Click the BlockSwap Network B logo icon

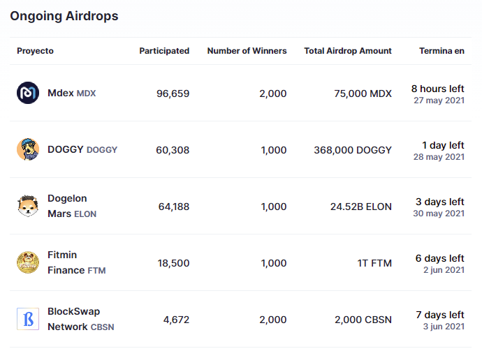click(x=28, y=319)
